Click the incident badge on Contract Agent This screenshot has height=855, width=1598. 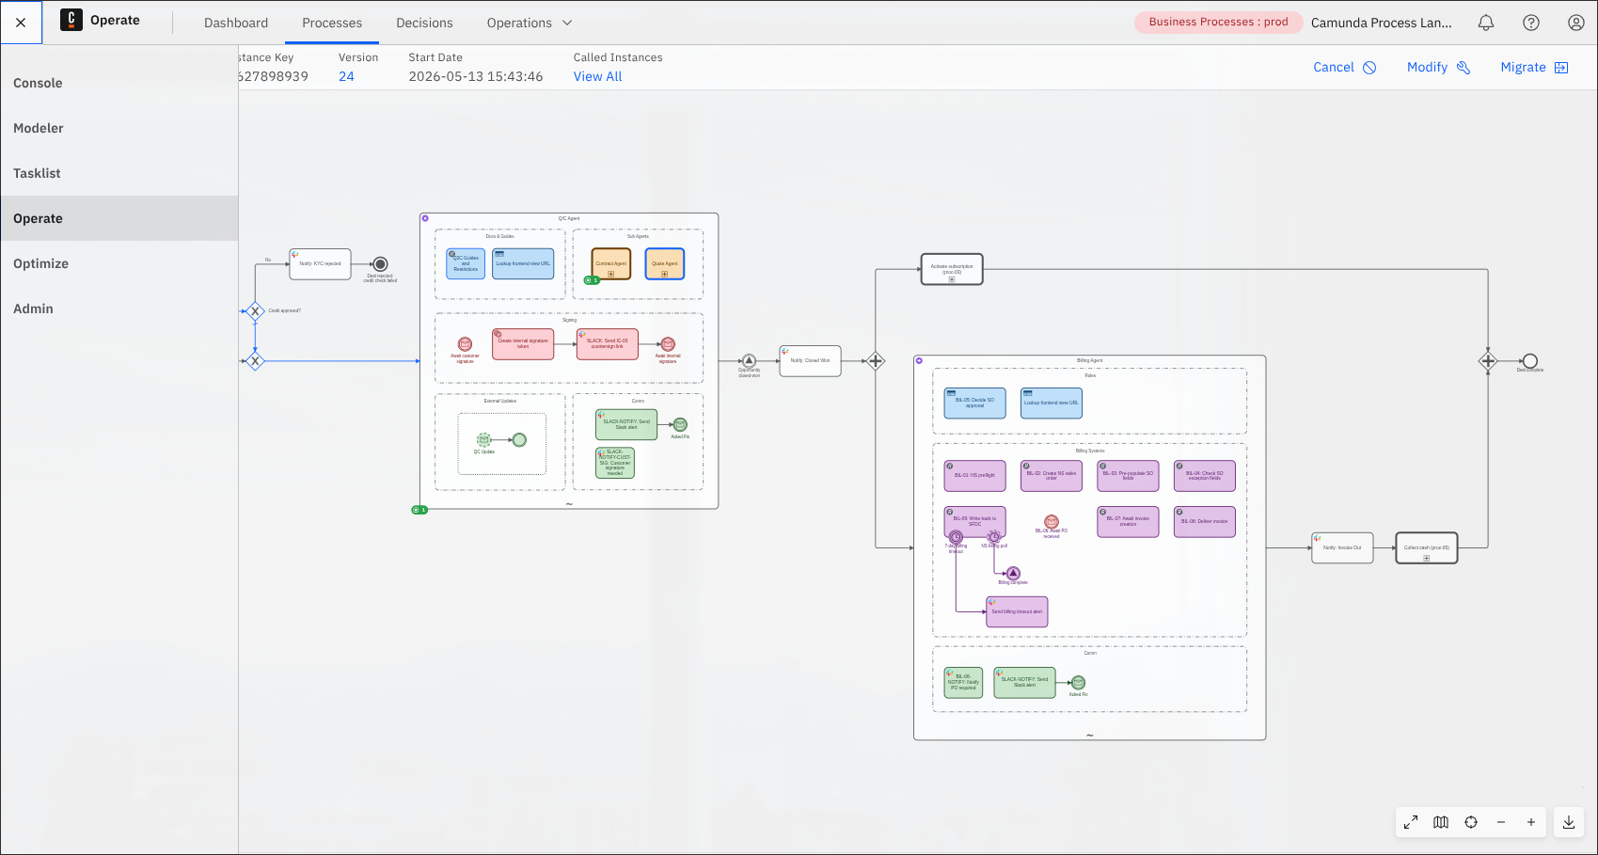(592, 280)
